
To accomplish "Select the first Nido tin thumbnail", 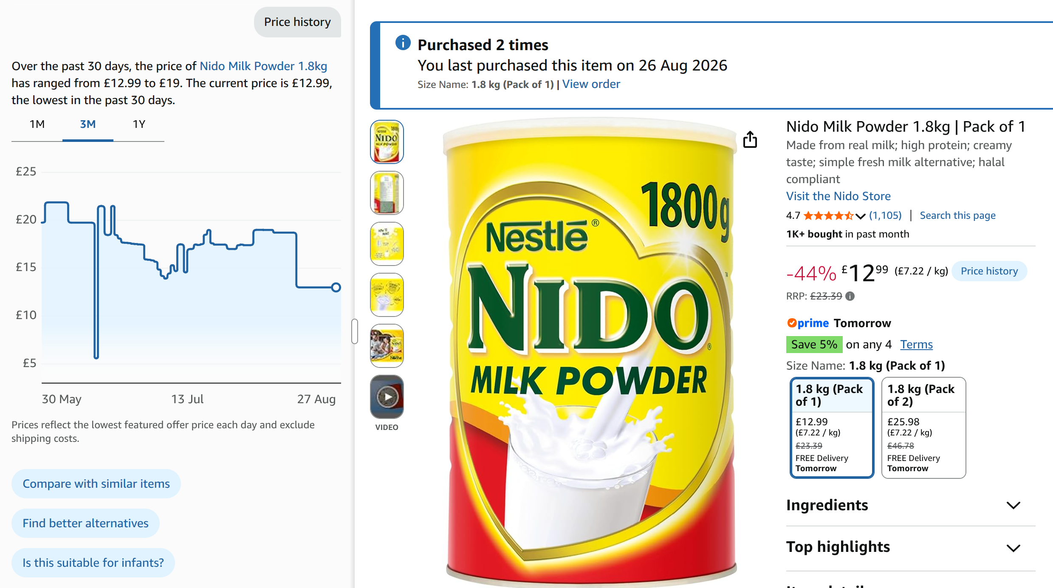I will (387, 142).
